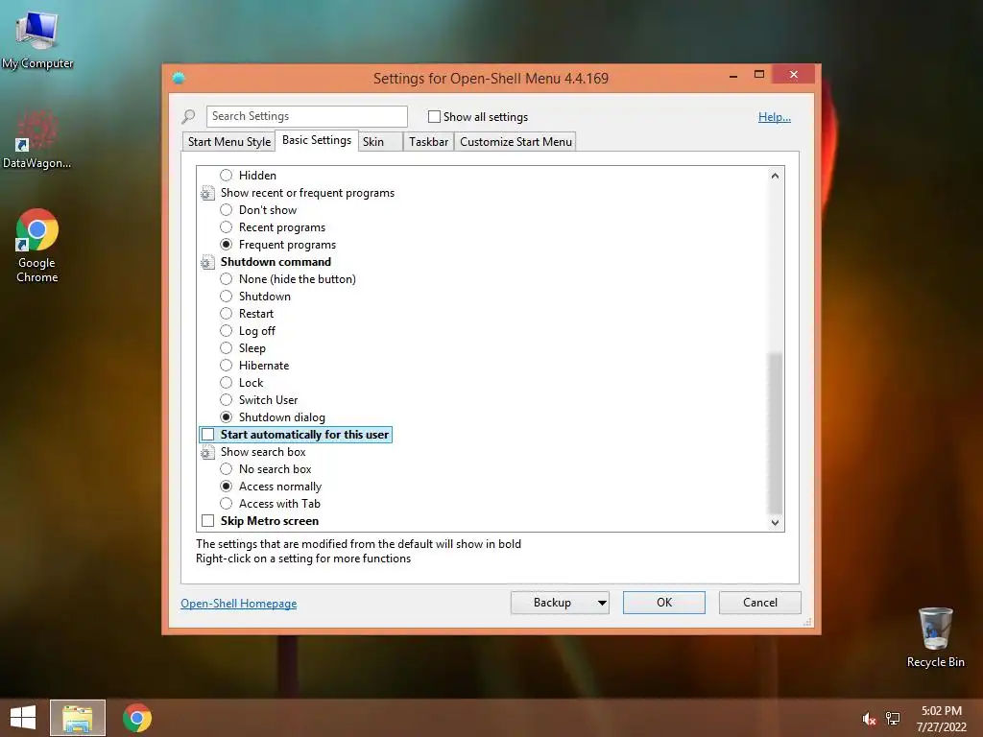
Task: Select No search box option
Action: coord(227,468)
